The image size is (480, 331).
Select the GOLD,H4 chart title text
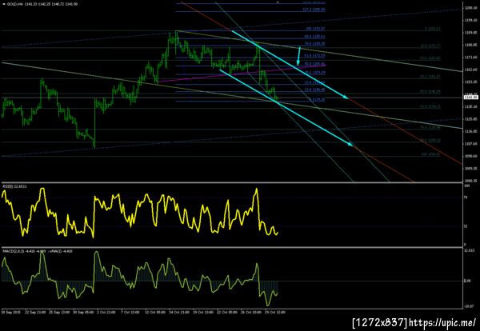(15, 4)
